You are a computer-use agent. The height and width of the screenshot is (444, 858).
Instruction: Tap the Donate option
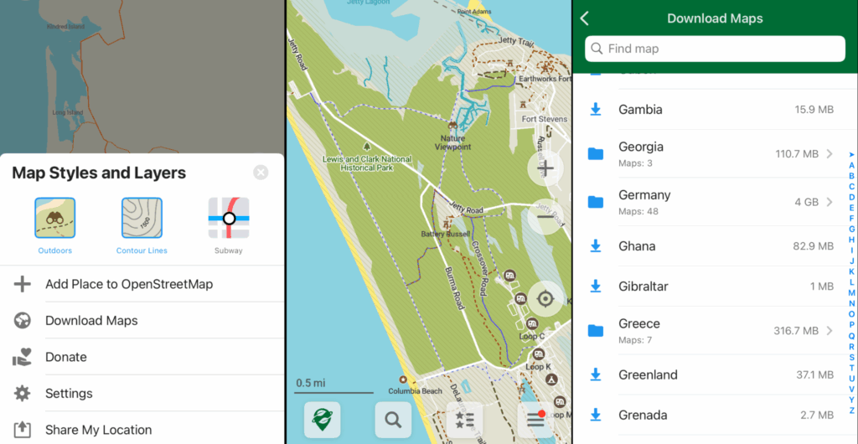(66, 357)
